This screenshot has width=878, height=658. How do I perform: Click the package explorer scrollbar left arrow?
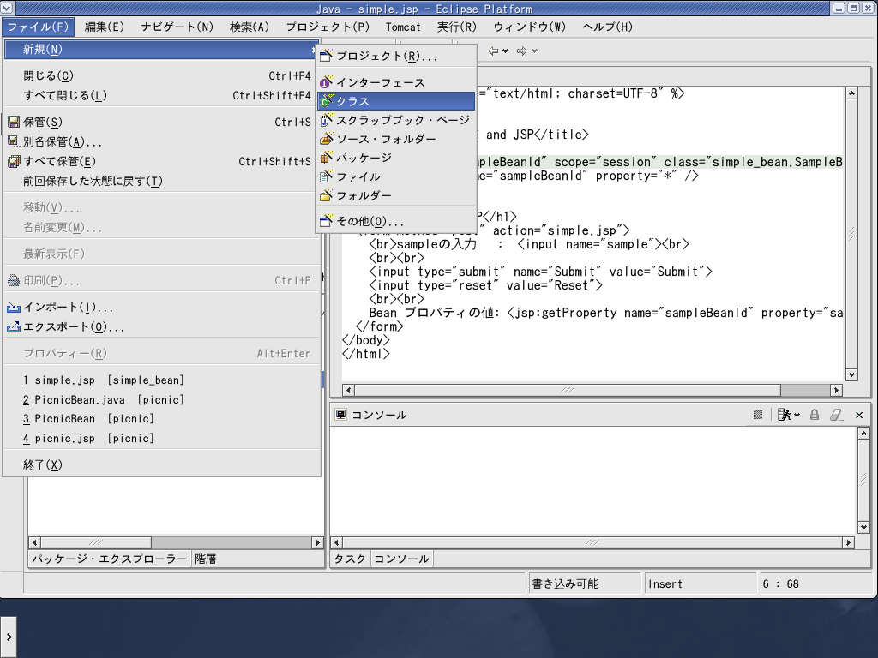point(34,542)
